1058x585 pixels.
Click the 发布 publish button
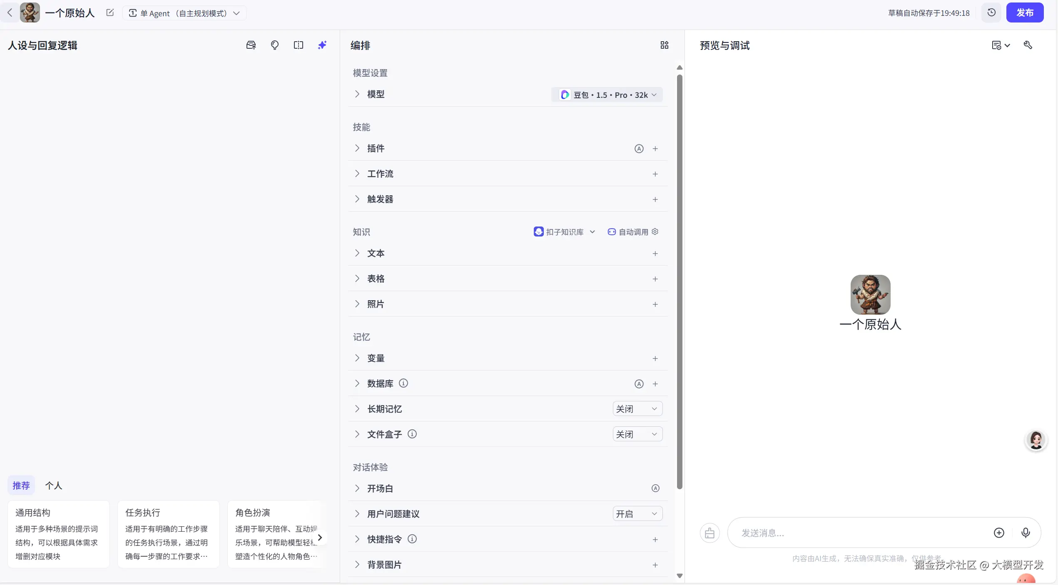[x=1024, y=12]
